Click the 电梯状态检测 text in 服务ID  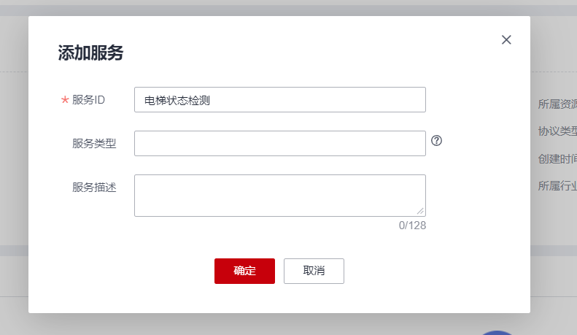(178, 100)
